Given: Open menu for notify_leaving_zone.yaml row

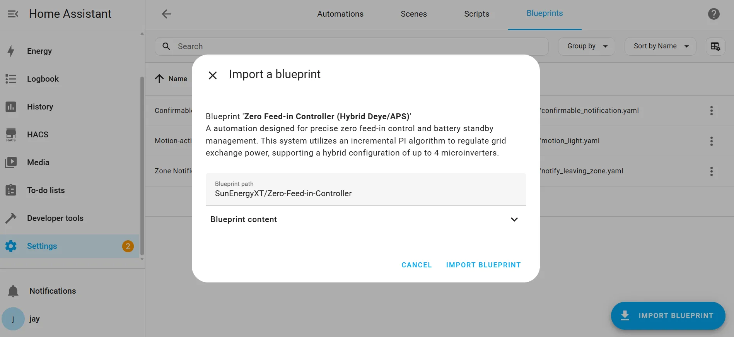Looking at the screenshot, I should 711,171.
